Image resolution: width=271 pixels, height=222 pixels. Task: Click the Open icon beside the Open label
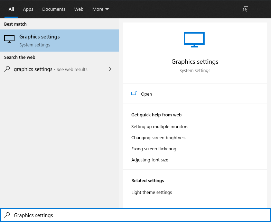tap(134, 94)
